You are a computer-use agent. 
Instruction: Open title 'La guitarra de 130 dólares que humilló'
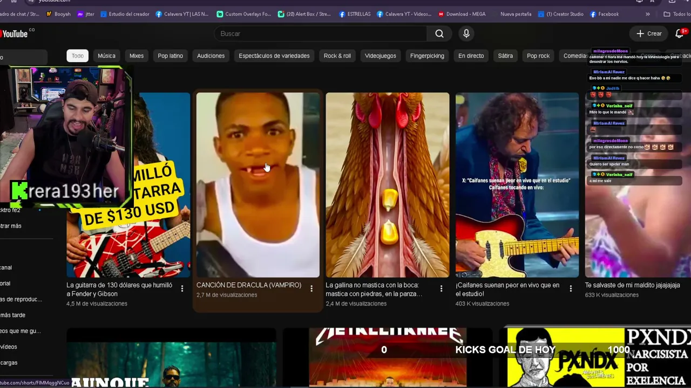119,289
